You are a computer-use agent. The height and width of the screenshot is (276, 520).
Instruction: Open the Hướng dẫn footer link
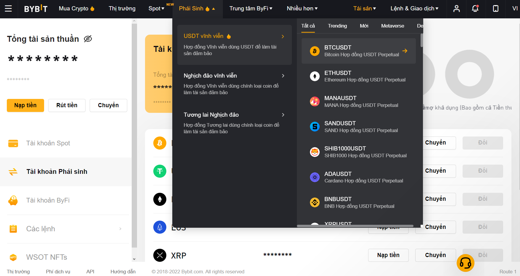(x=123, y=272)
